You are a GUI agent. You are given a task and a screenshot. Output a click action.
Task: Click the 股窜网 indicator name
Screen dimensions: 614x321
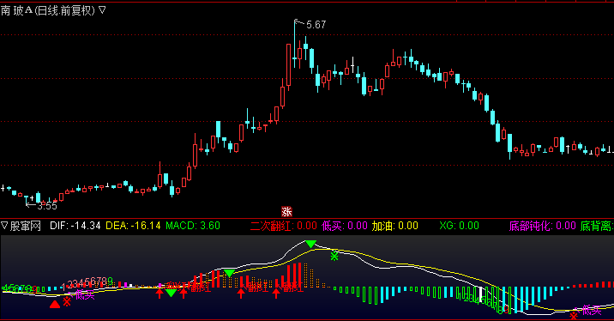[26, 226]
